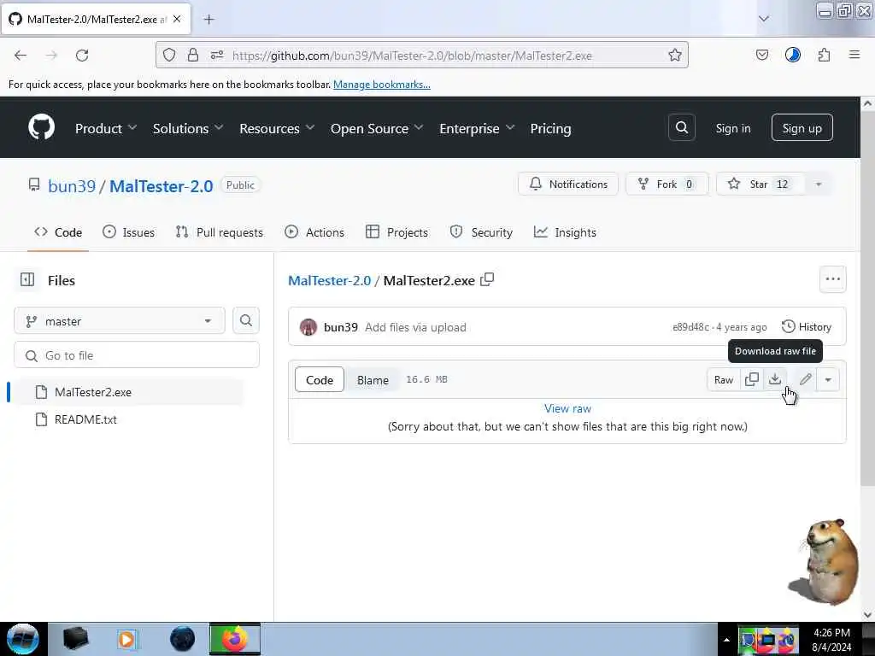The height and width of the screenshot is (656, 875).
Task: Click the Download raw file icon
Action: click(774, 379)
